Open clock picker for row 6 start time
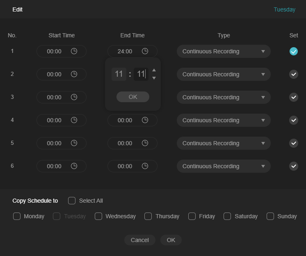The image size is (306, 256). click(x=74, y=166)
